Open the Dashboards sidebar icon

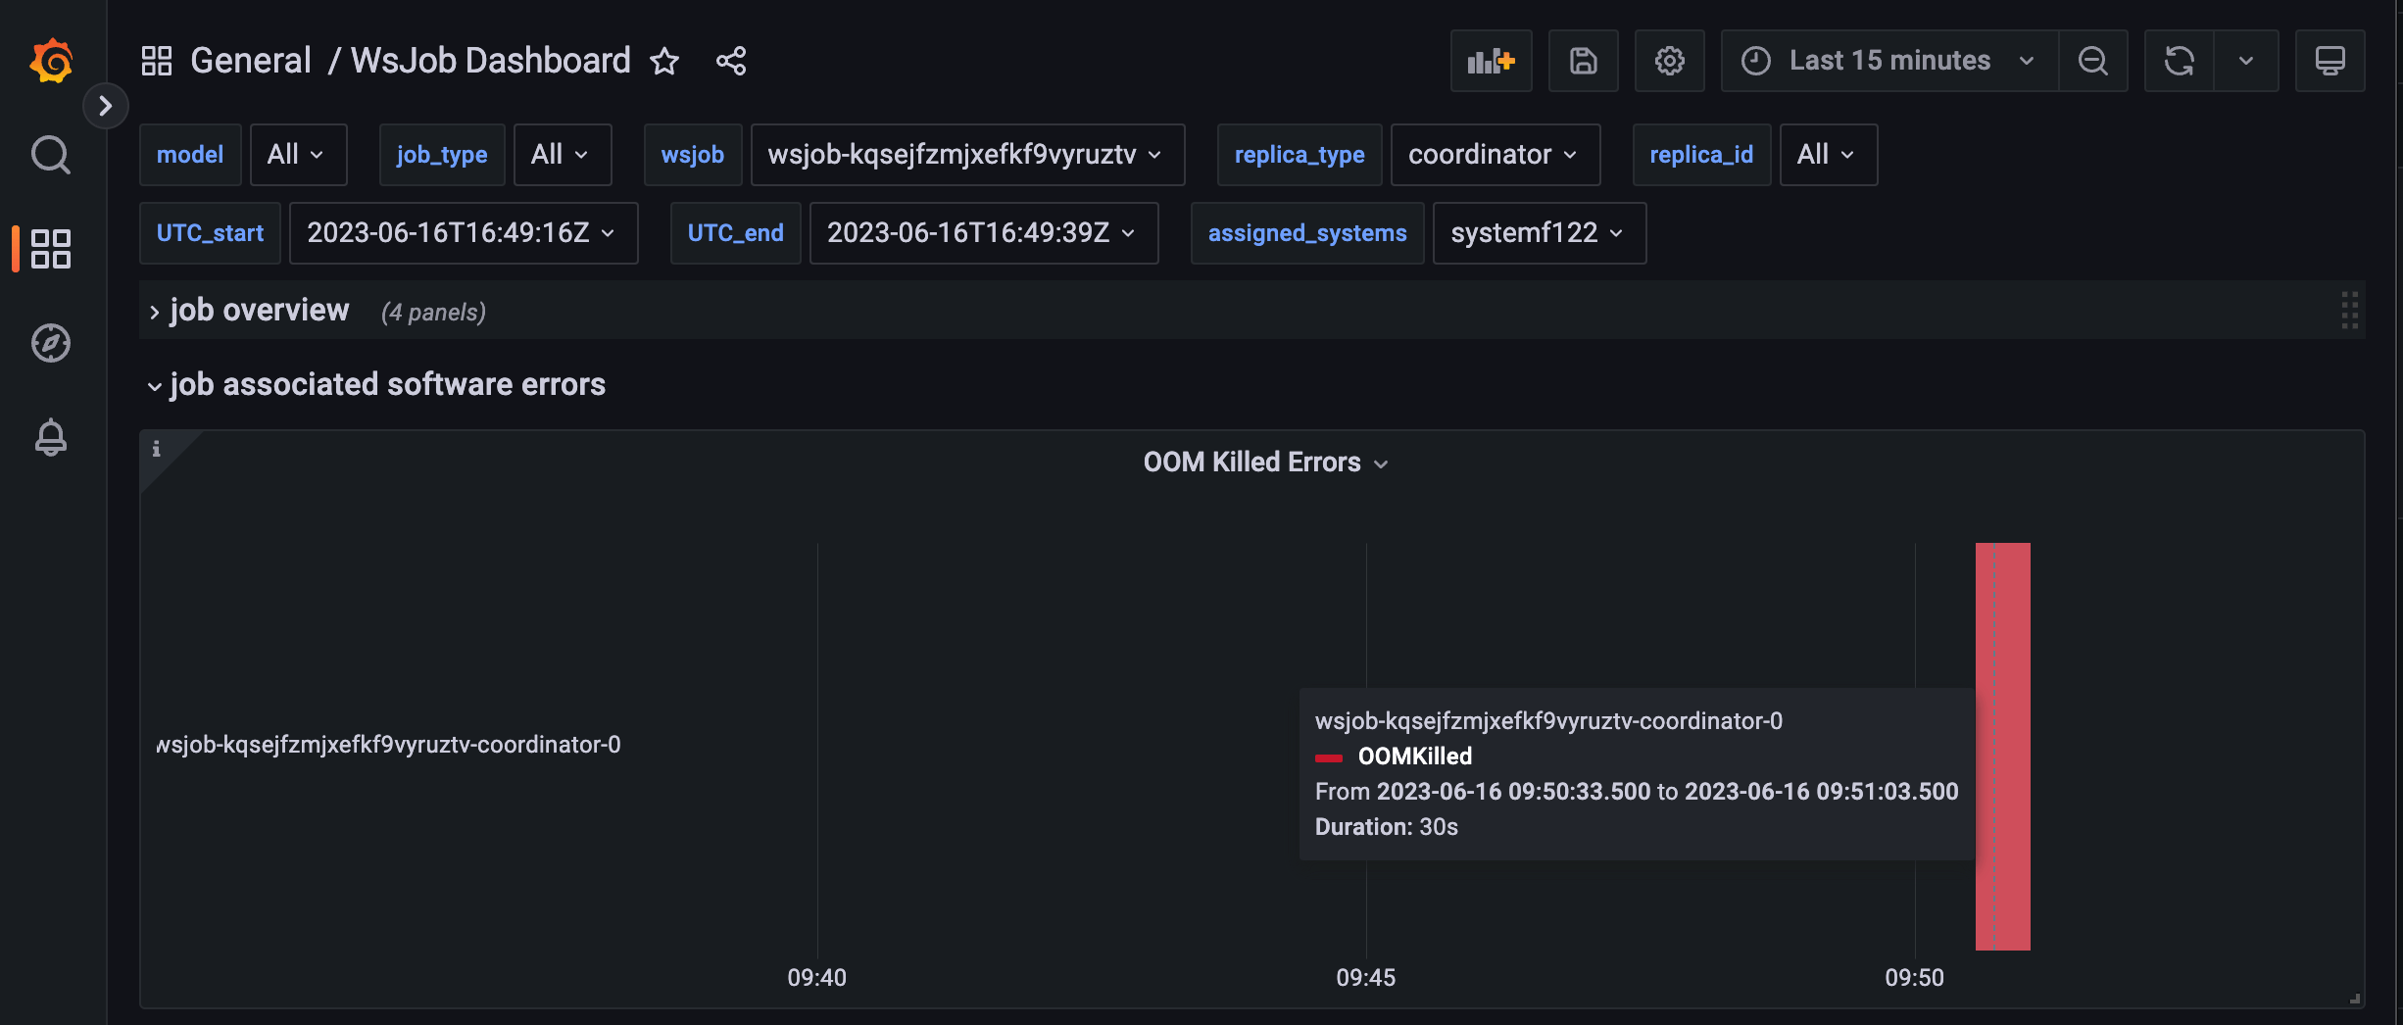tap(51, 249)
